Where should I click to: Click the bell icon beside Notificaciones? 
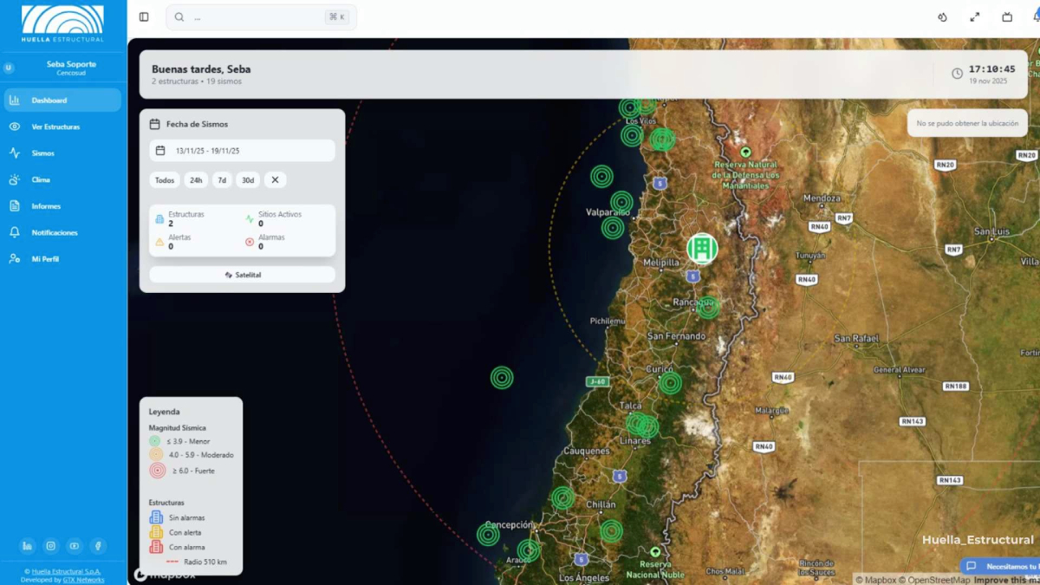(15, 232)
